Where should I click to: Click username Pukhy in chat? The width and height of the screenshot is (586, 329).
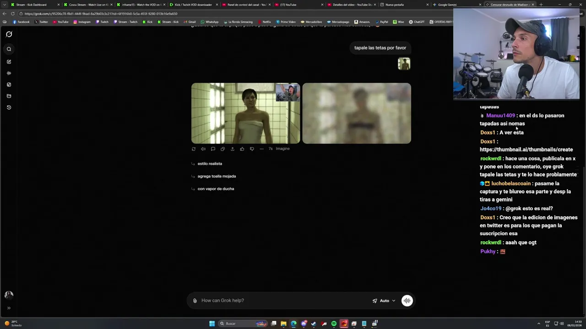488,251
